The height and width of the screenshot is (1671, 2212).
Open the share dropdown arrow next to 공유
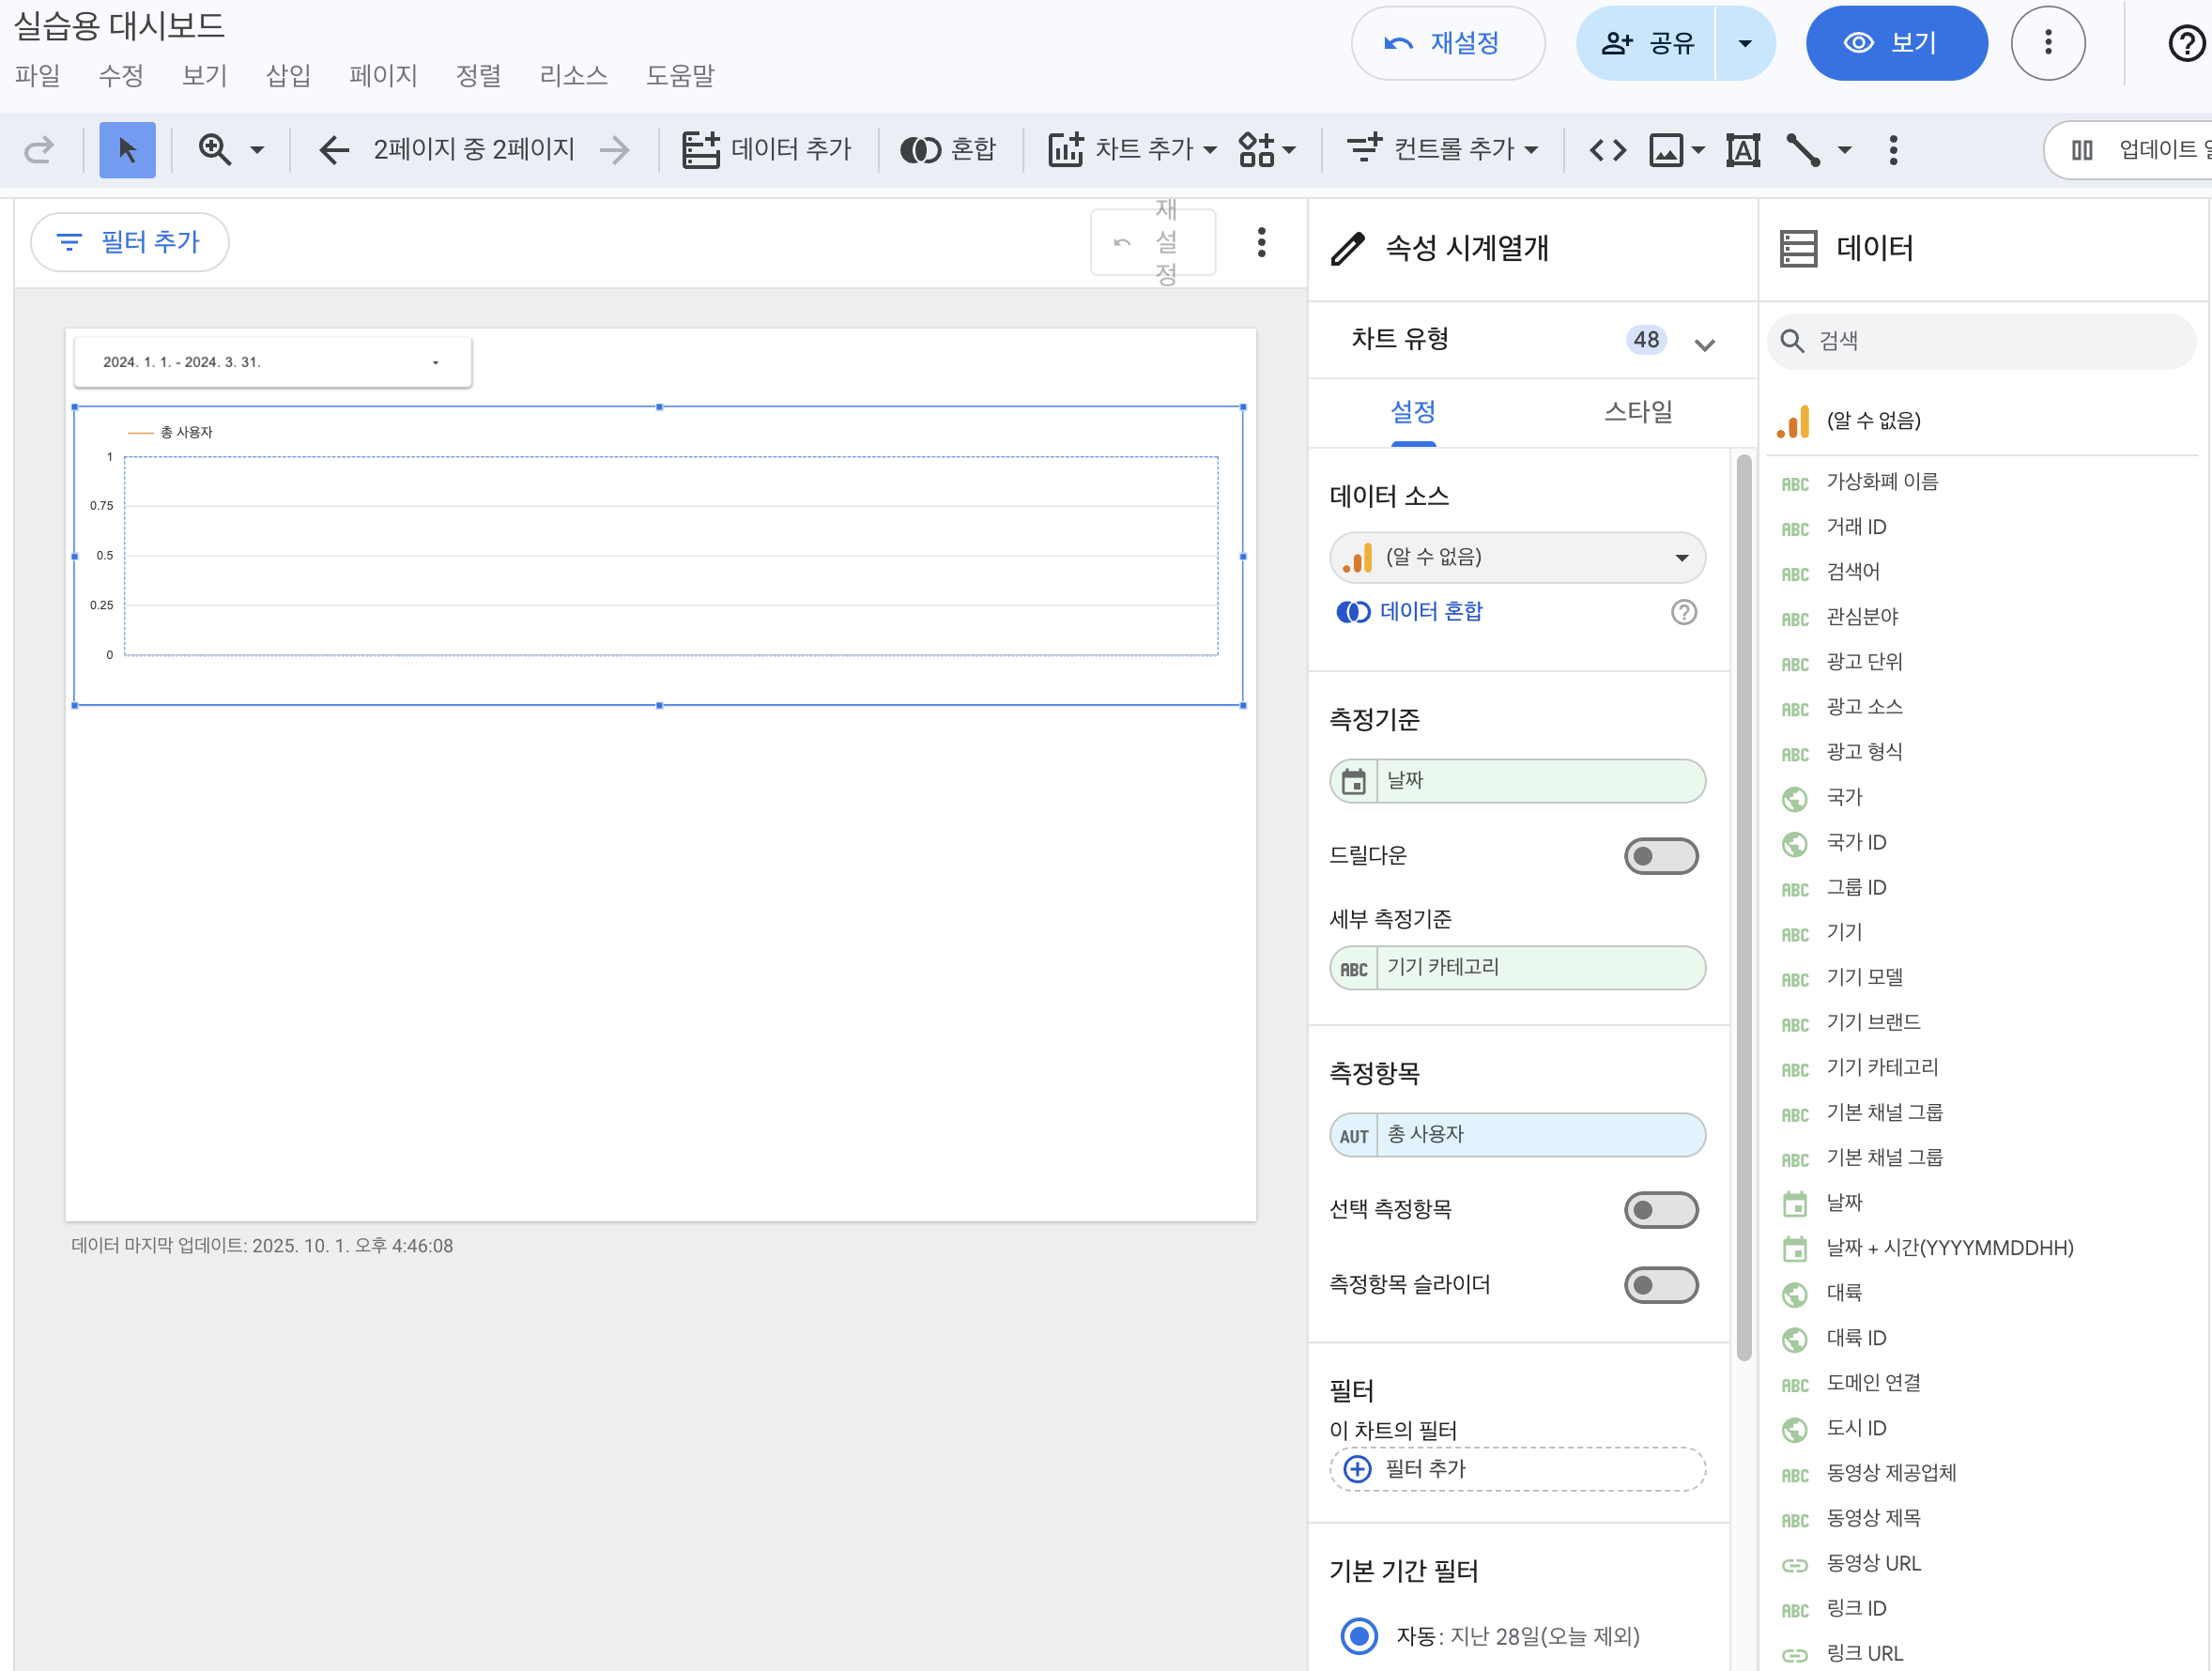tap(1745, 43)
